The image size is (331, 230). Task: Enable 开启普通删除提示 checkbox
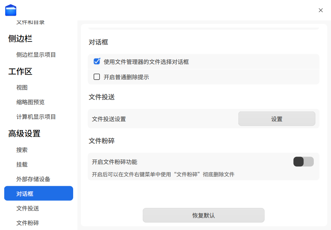pos(97,77)
